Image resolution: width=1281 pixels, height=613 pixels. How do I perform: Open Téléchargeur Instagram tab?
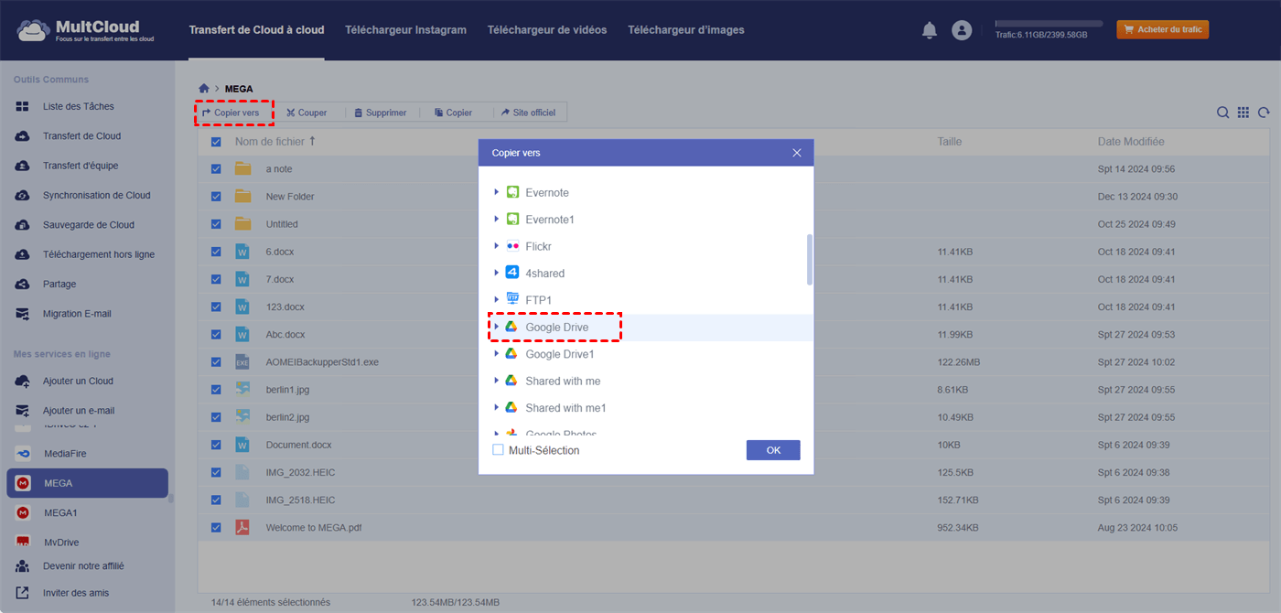click(405, 30)
